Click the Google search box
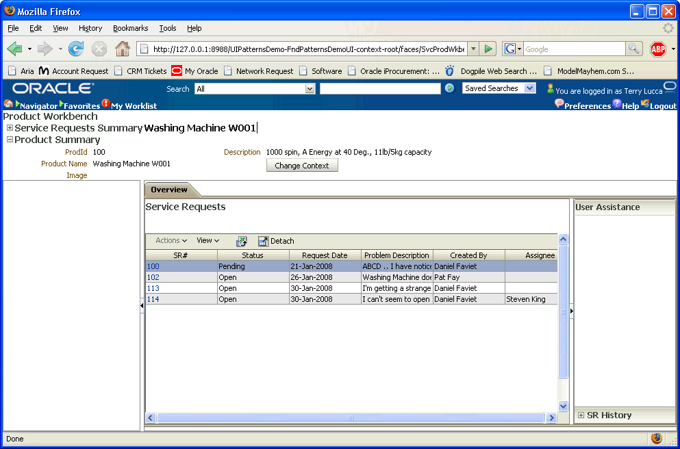Image resolution: width=680 pixels, height=449 pixels. point(574,49)
